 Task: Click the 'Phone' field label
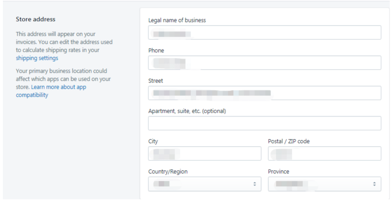pos(156,51)
